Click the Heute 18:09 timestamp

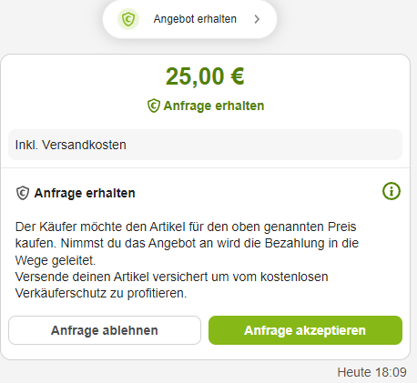[371, 372]
